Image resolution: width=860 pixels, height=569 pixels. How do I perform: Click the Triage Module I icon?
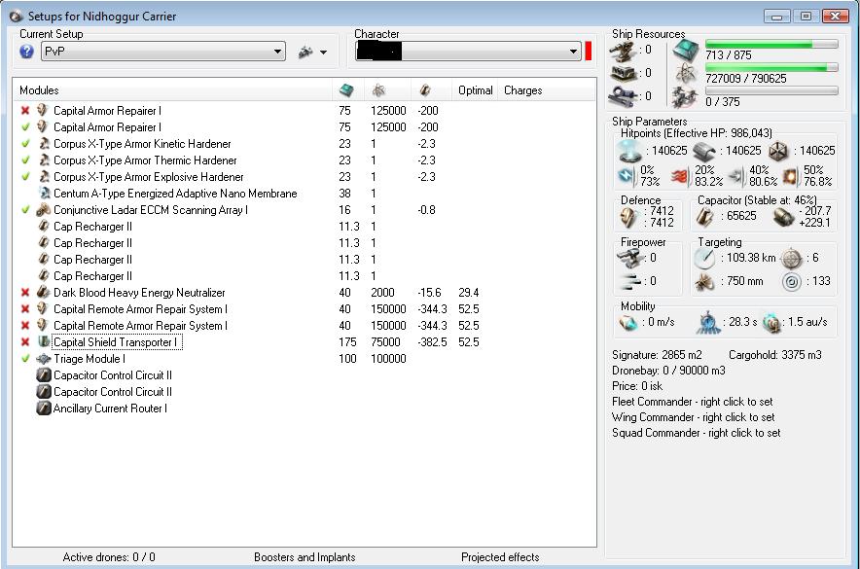tap(44, 359)
